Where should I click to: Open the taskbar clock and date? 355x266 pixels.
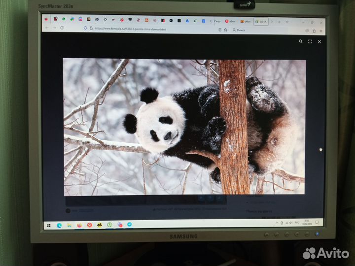pyautogui.click(x=307, y=222)
